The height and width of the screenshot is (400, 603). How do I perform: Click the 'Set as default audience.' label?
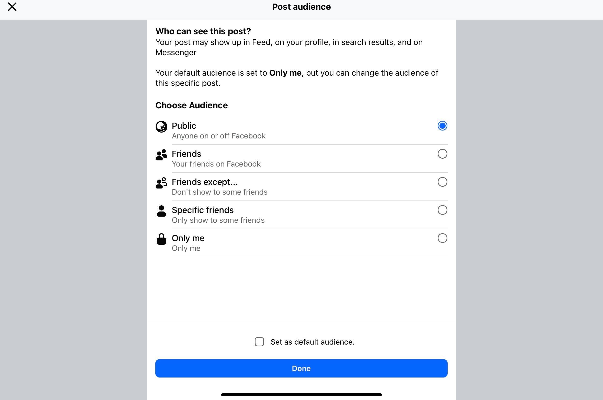[x=312, y=342]
